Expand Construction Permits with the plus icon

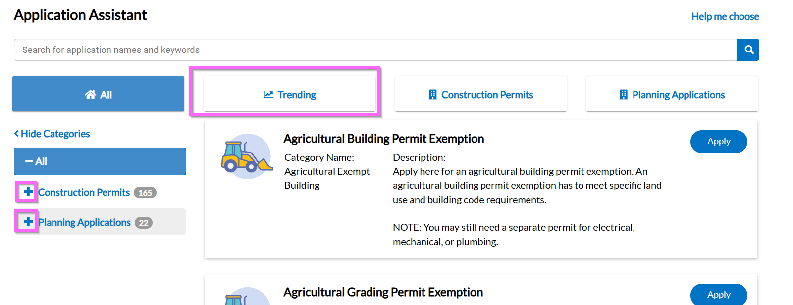coord(28,192)
